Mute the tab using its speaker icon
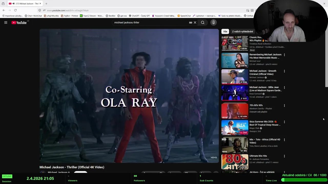Viewport: 328px width, 184px height. [14, 4]
